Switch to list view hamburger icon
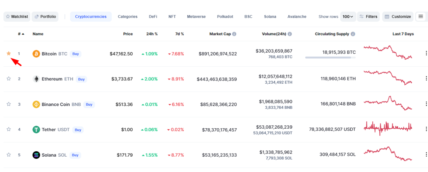 [x=420, y=16]
